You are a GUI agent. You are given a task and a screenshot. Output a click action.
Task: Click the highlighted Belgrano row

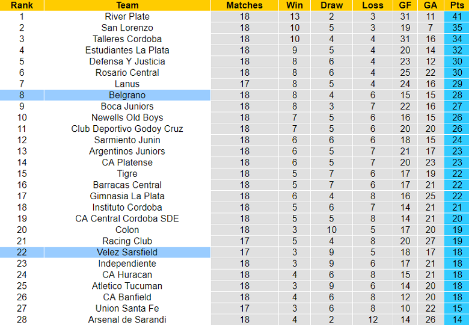tap(127, 95)
